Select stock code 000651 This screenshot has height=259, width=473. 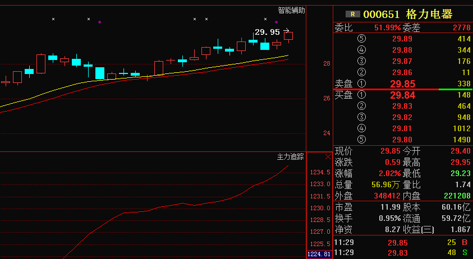382,14
